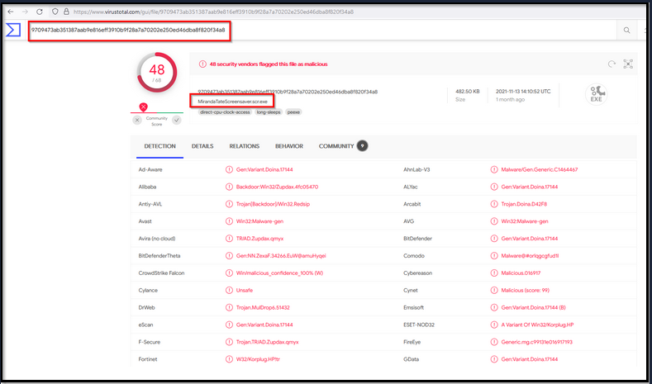Click the alert icon beside GData detection
Viewport: 652px width, 384px height.
(x=494, y=359)
